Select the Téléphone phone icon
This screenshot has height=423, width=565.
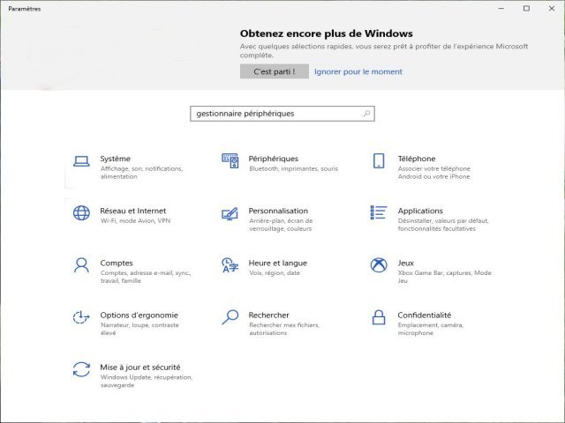coord(379,160)
